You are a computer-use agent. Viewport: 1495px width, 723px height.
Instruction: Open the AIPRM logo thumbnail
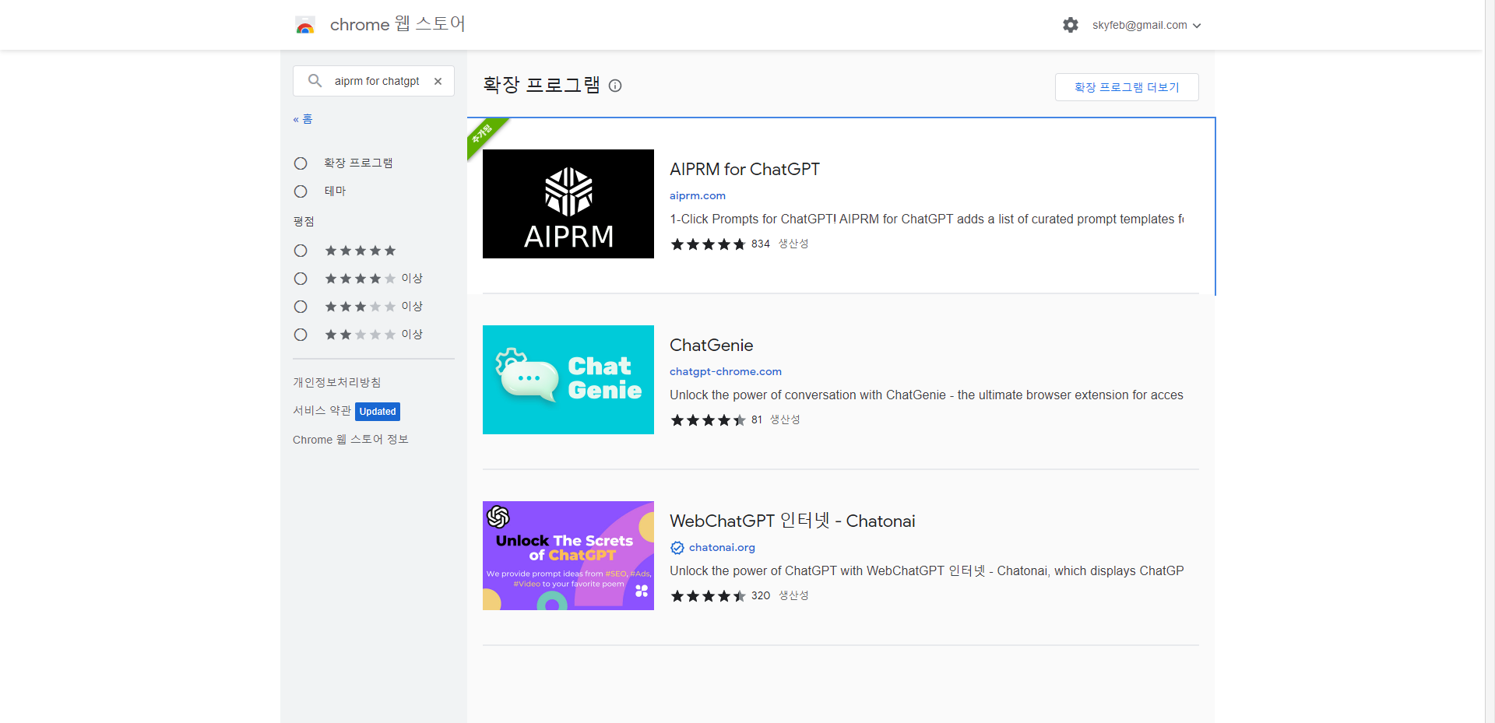point(568,204)
